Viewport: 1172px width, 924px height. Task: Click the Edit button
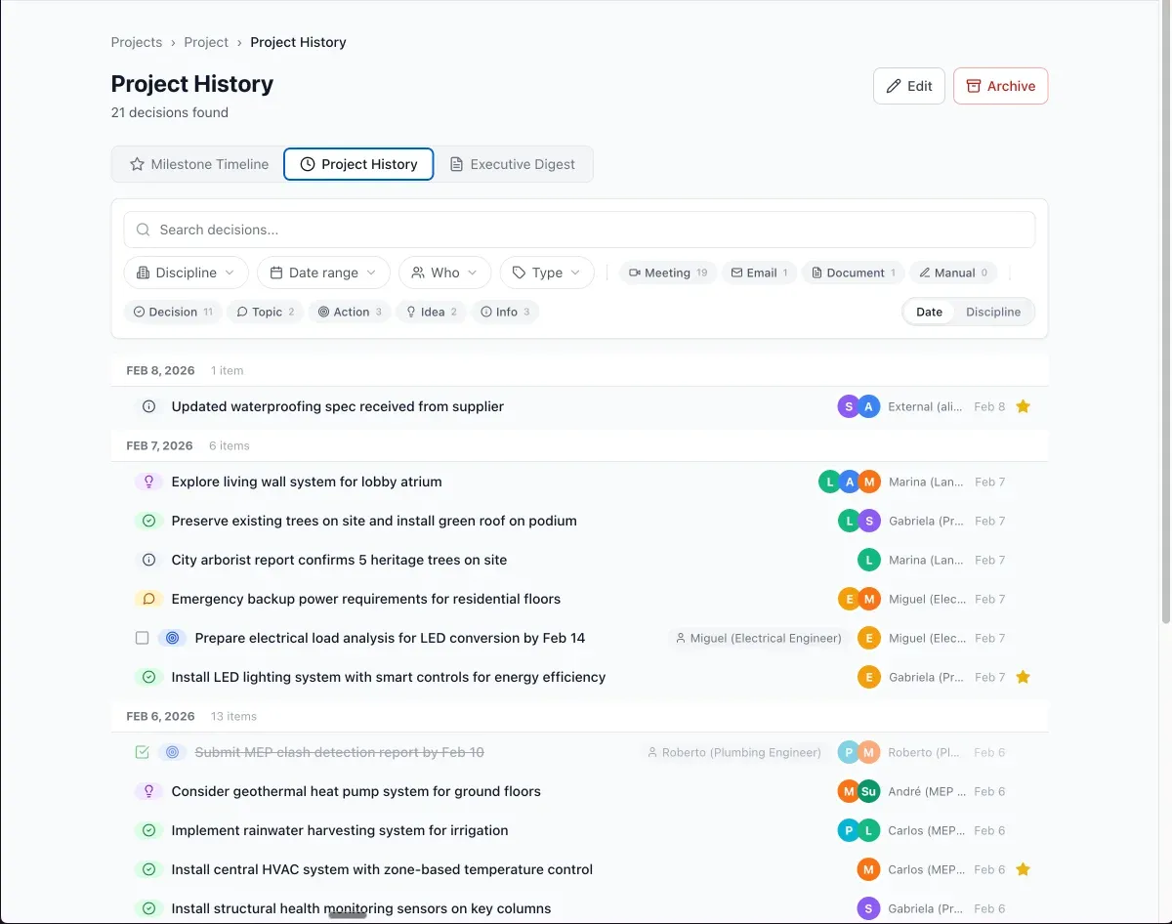(909, 86)
